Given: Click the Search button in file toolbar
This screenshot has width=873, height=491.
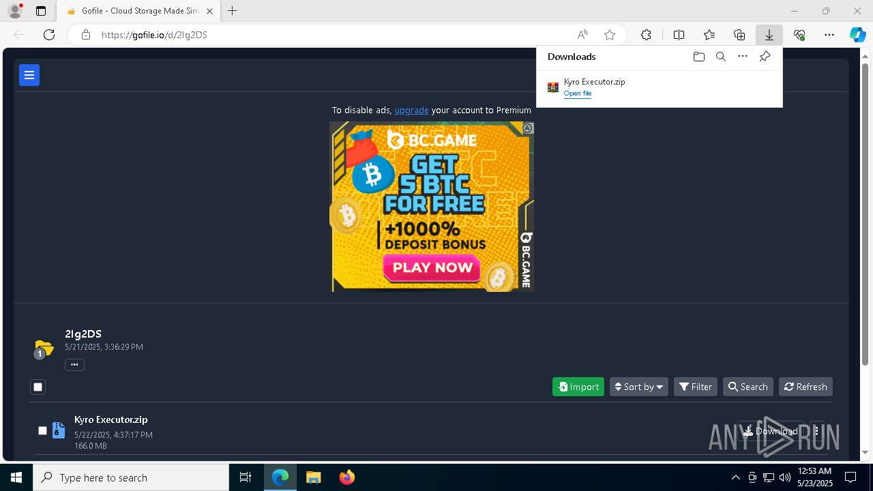Looking at the screenshot, I should click(748, 387).
